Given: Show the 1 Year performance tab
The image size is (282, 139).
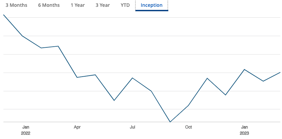Looking at the screenshot, I should 77,5.
